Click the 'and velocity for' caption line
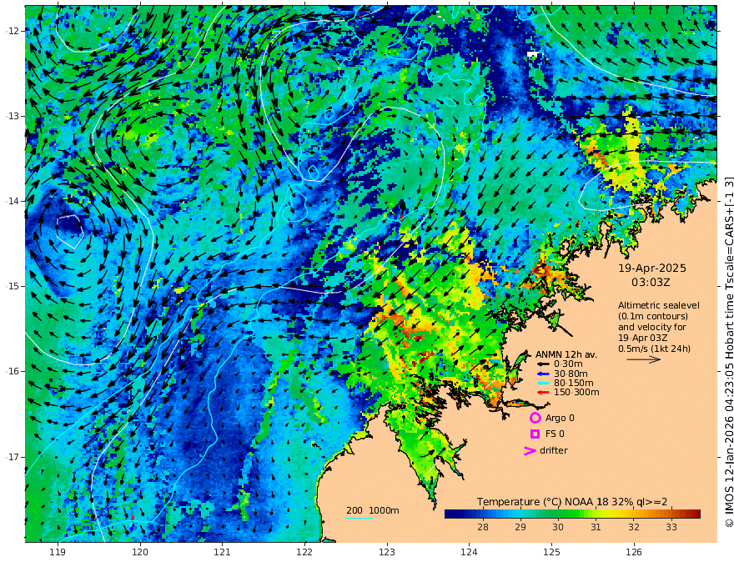734x567 pixels. point(651,327)
